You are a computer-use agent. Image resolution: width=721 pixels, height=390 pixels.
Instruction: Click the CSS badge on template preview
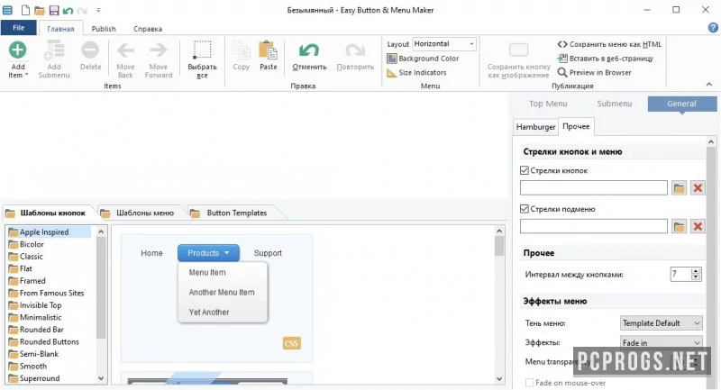pos(291,343)
